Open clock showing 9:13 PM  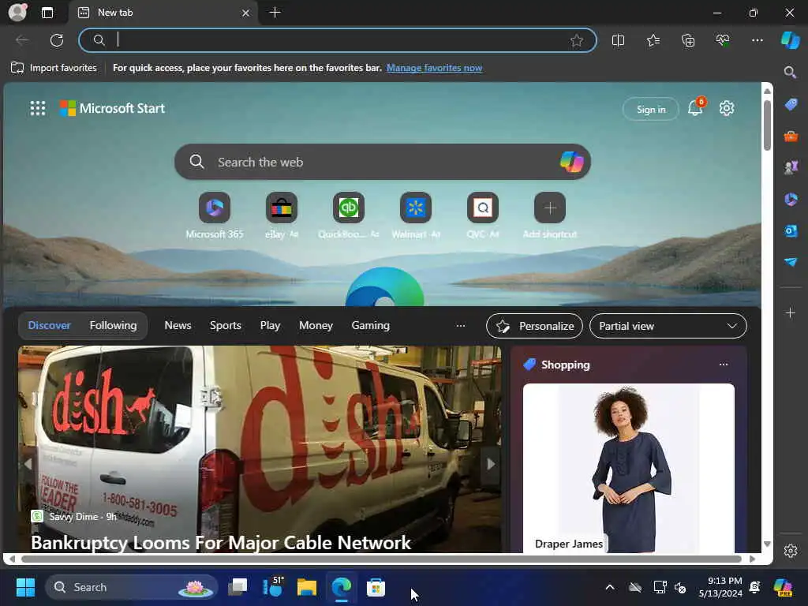tap(720, 587)
